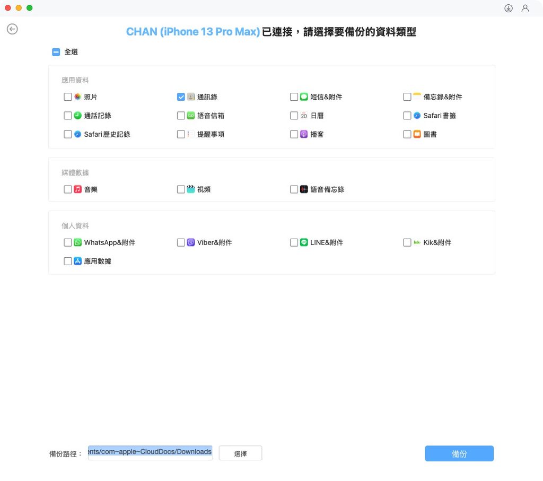Screen dimensions: 543x481
Task: Click the Books icon next to 圖書
Action: coord(417,134)
